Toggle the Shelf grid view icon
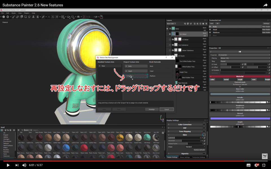Image resolution: width=271 pixels, height=169 pixels. [163, 133]
